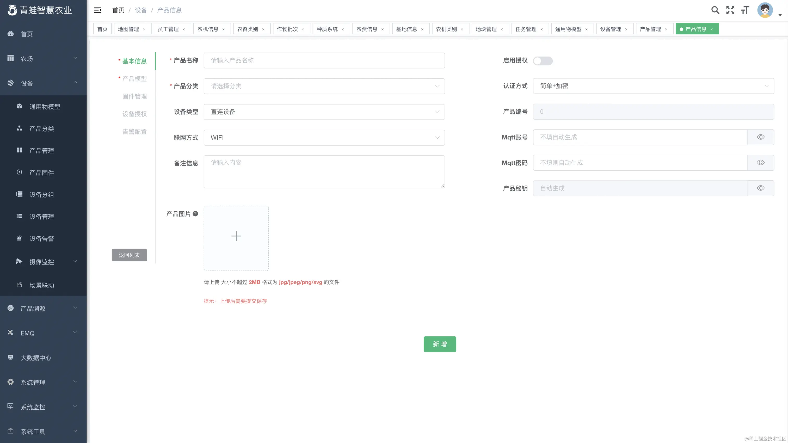
Task: Reveal the 产品秘钥 value
Action: [x=760, y=188]
